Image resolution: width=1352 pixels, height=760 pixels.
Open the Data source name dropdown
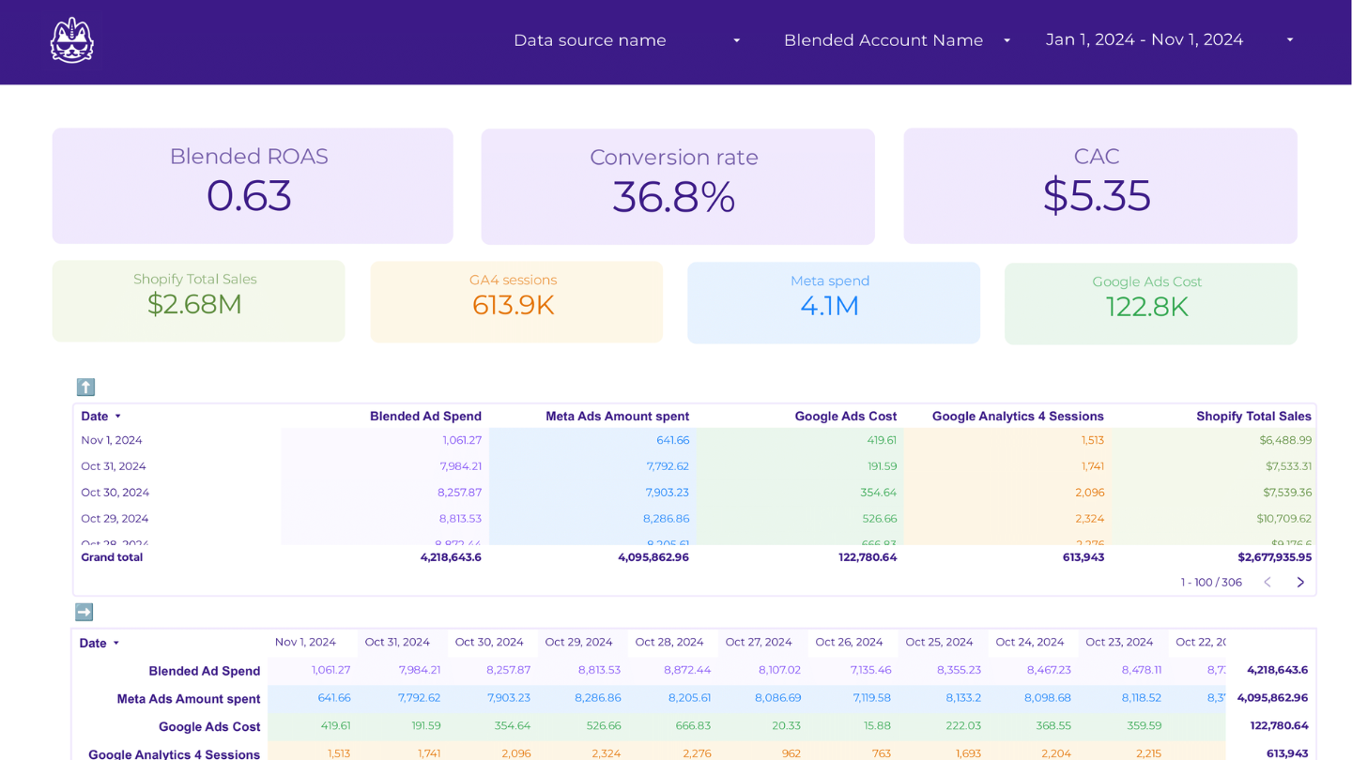pos(626,40)
